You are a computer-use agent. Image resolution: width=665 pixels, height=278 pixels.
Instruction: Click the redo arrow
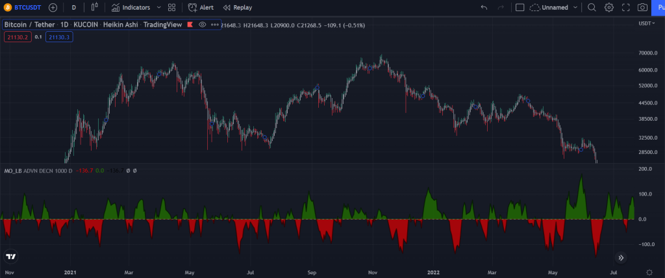pyautogui.click(x=501, y=7)
